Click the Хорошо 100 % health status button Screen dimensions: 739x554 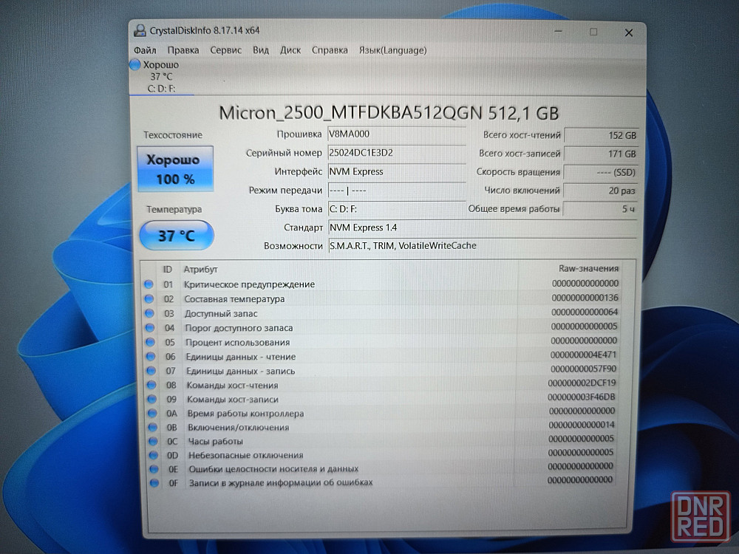point(175,169)
